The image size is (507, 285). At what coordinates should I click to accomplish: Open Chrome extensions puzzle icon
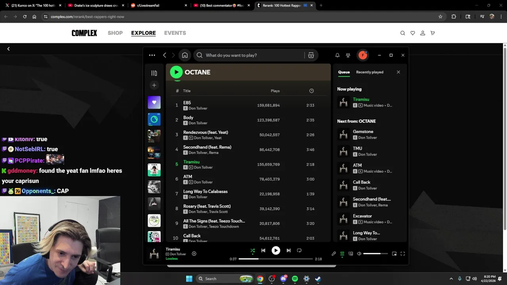click(x=454, y=17)
